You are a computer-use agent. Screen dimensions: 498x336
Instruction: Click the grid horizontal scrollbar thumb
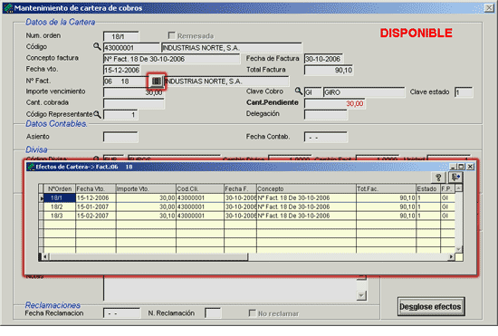click(148, 256)
